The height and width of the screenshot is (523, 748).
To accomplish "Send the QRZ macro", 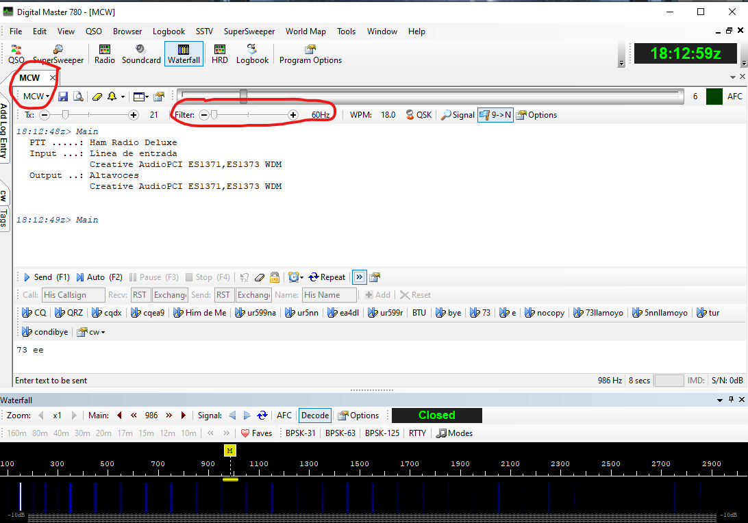I will tap(68, 313).
